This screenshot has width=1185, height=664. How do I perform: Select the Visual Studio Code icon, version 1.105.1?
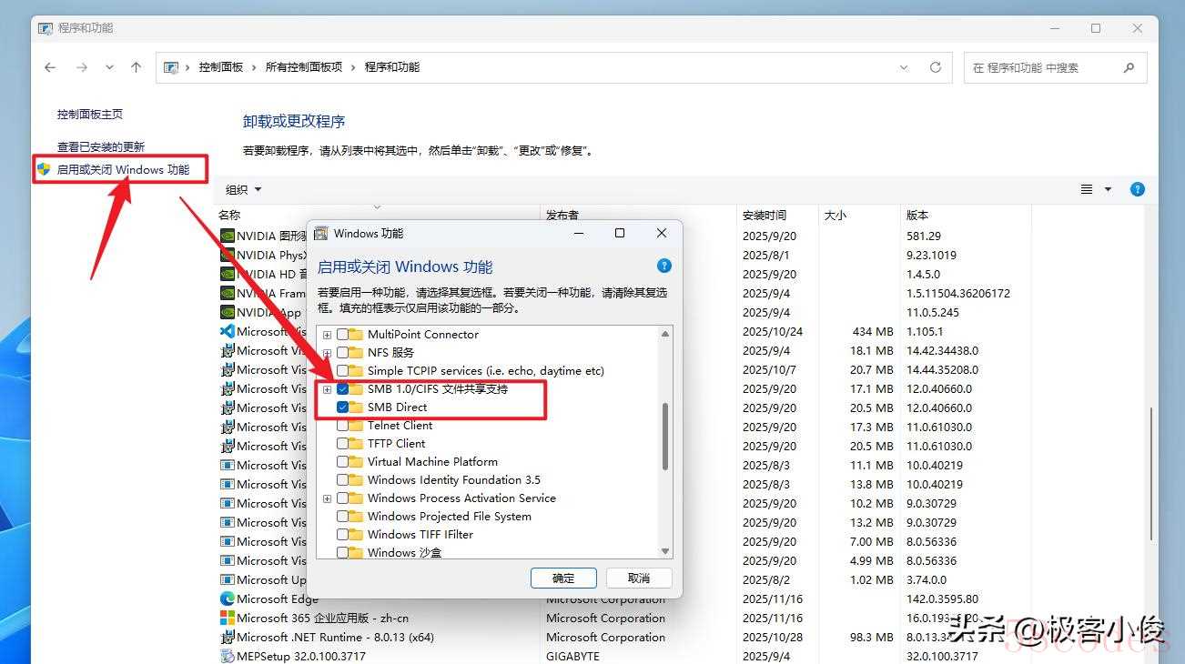tap(228, 331)
